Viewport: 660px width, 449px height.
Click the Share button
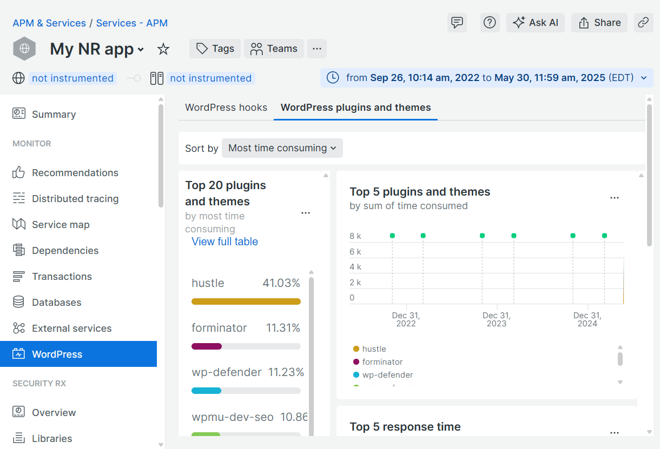click(x=599, y=23)
